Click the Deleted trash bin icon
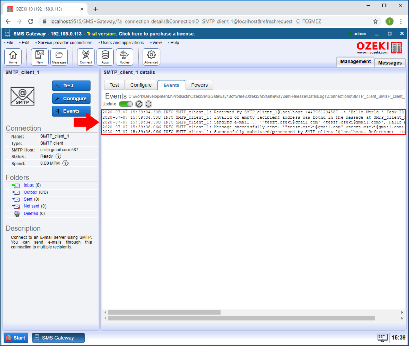The height and width of the screenshot is (346, 409). tap(17, 214)
